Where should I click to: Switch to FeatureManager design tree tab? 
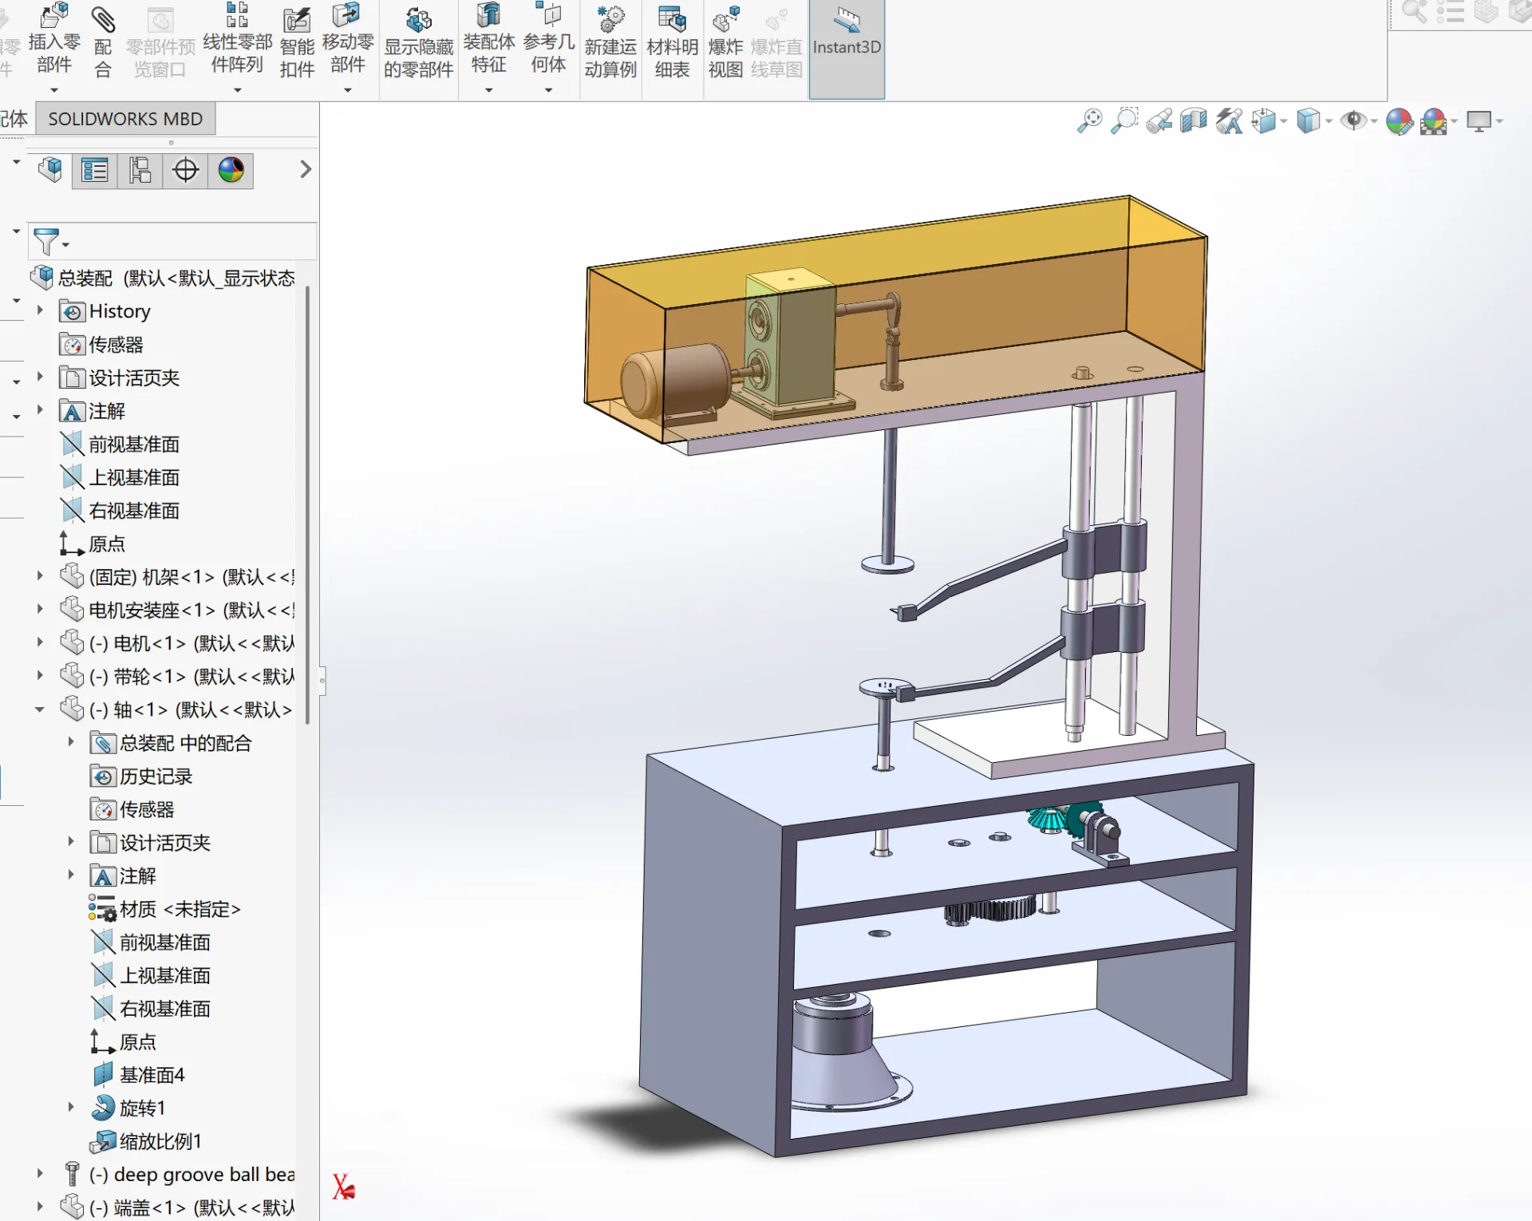coord(50,170)
